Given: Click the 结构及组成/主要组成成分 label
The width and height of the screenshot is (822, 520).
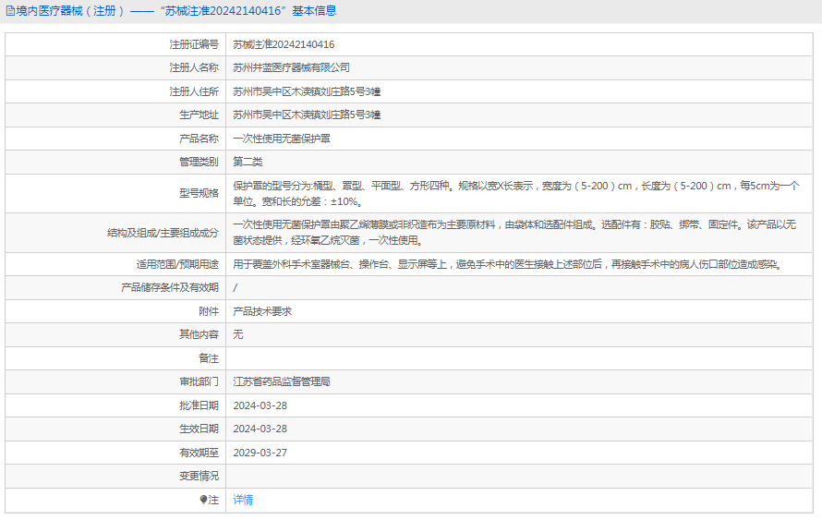Looking at the screenshot, I should point(163,233).
